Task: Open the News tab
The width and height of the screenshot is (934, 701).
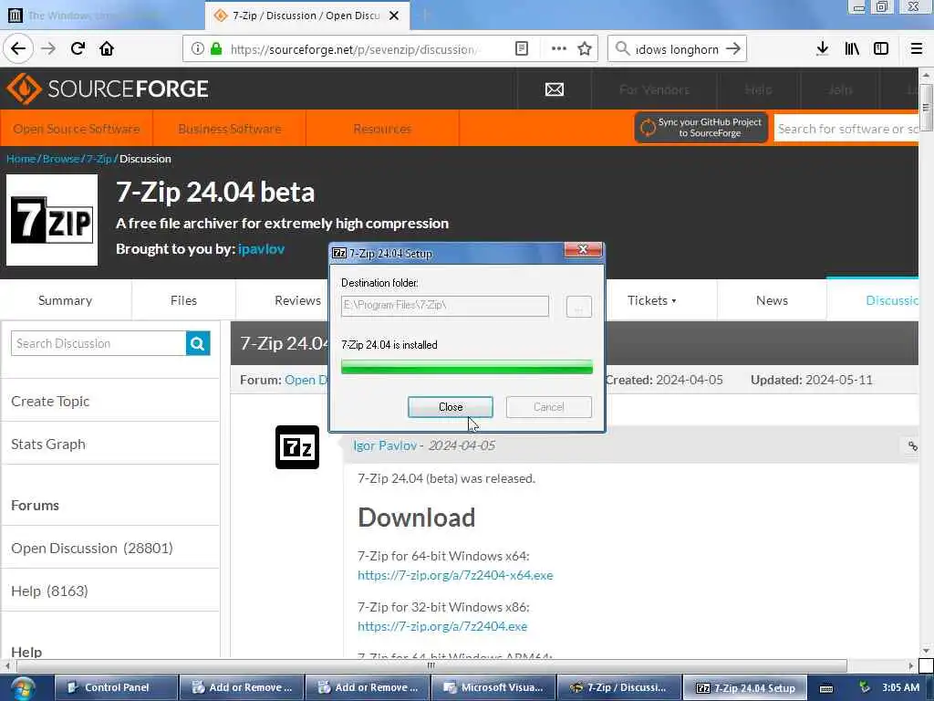Action: [772, 300]
